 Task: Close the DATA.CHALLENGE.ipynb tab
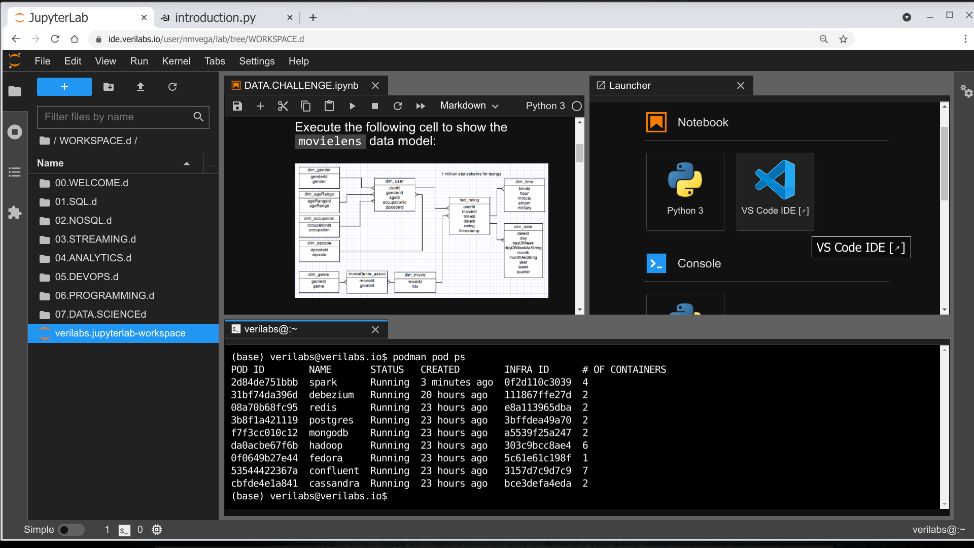click(375, 86)
